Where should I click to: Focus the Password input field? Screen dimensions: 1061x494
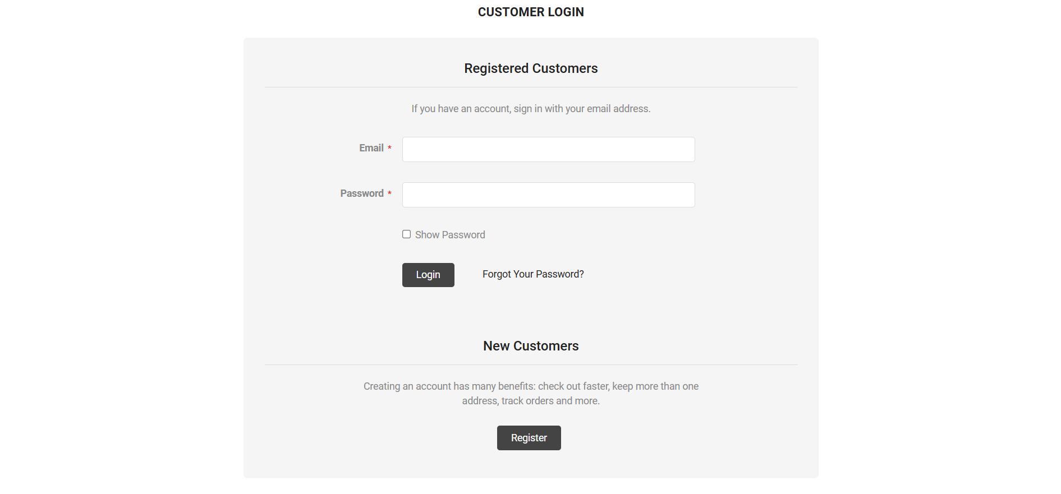pos(548,195)
